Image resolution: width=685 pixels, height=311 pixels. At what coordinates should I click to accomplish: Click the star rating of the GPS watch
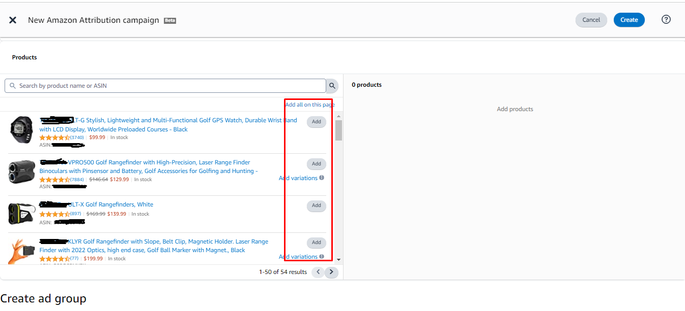coord(54,137)
